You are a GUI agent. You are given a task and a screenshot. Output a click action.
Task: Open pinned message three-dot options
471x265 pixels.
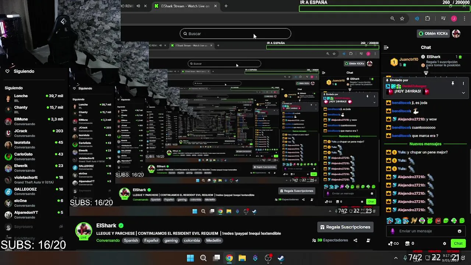[463, 84]
